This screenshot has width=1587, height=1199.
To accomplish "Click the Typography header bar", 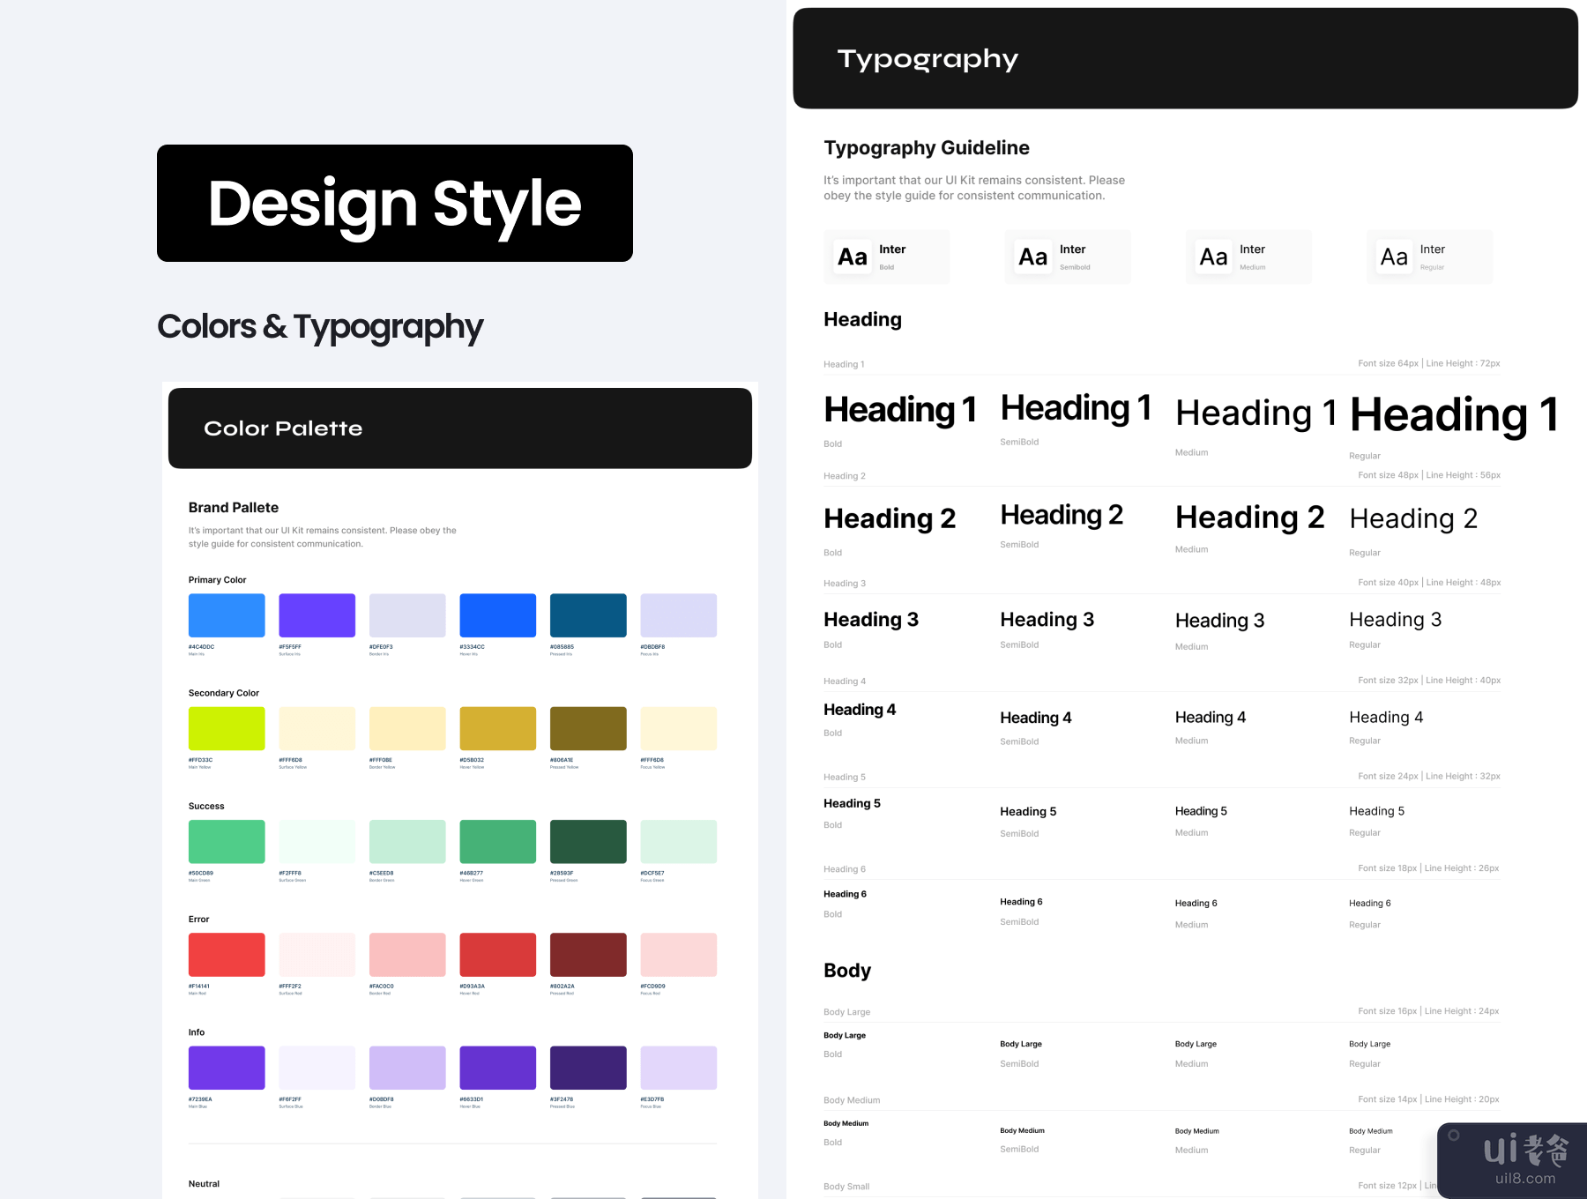I will (1185, 59).
